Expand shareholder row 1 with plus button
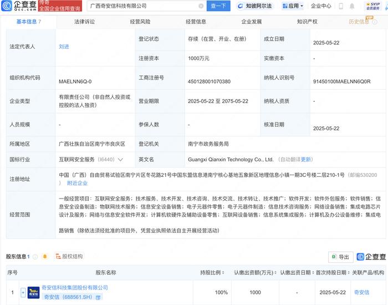Screen dimensions: 388x305 coord(23,293)
